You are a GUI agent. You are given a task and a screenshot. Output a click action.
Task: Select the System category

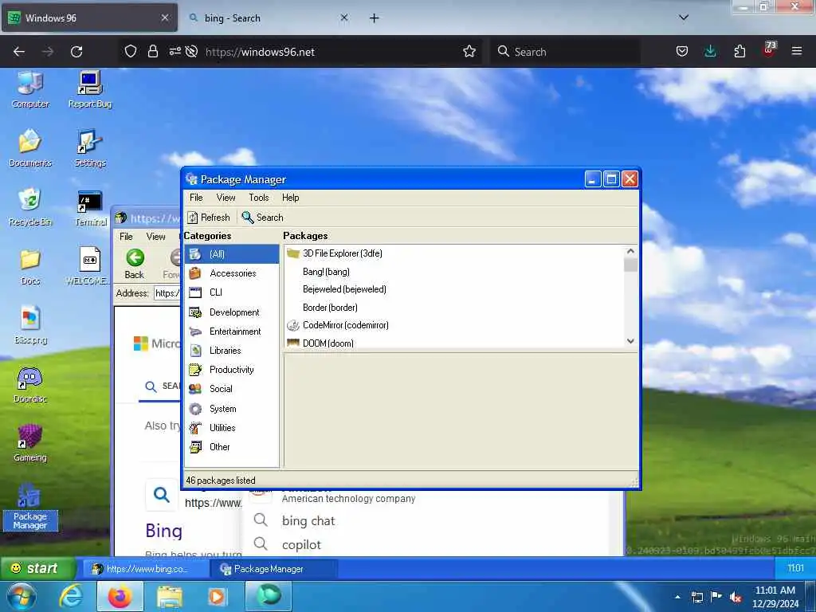point(232,409)
